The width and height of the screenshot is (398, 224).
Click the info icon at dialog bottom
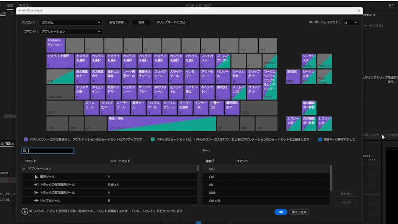(x=24, y=211)
